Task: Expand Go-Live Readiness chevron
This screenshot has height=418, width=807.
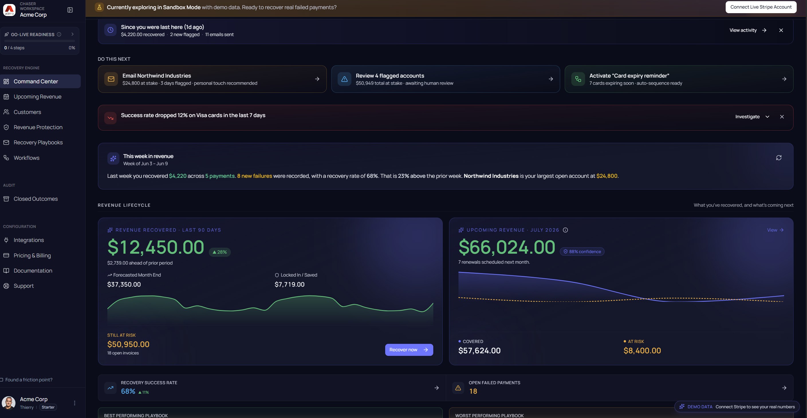Action: pos(72,34)
